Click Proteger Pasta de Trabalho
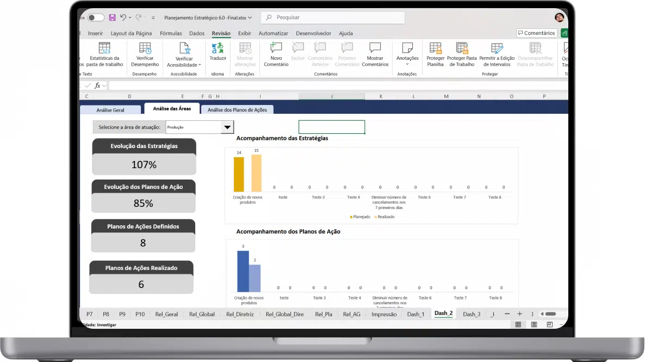Viewport: 645px width, 362px height. click(x=462, y=54)
